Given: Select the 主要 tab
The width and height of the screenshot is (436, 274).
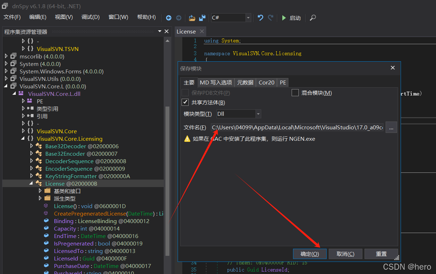Looking at the screenshot, I should pos(189,82).
